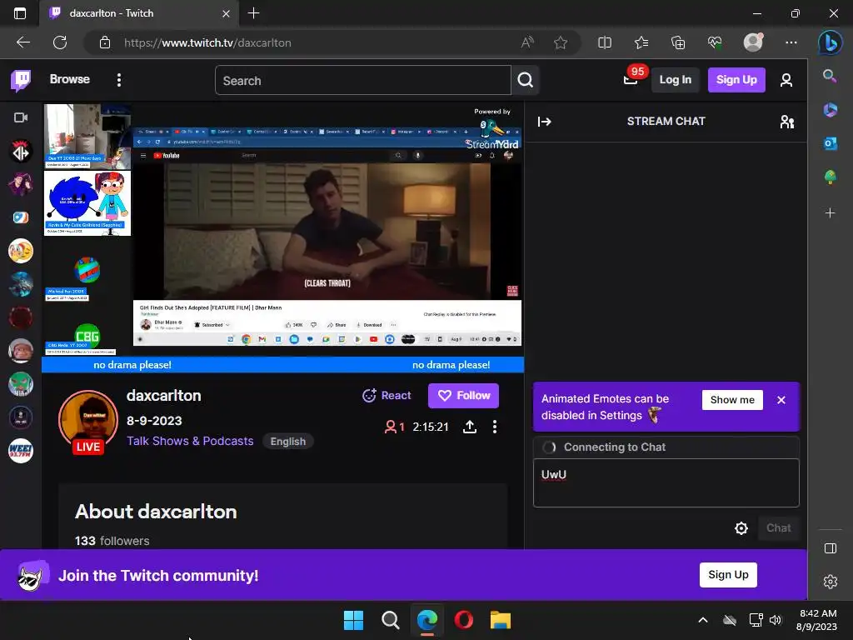Open File Explorer from the taskbar
The image size is (853, 640).
point(500,620)
